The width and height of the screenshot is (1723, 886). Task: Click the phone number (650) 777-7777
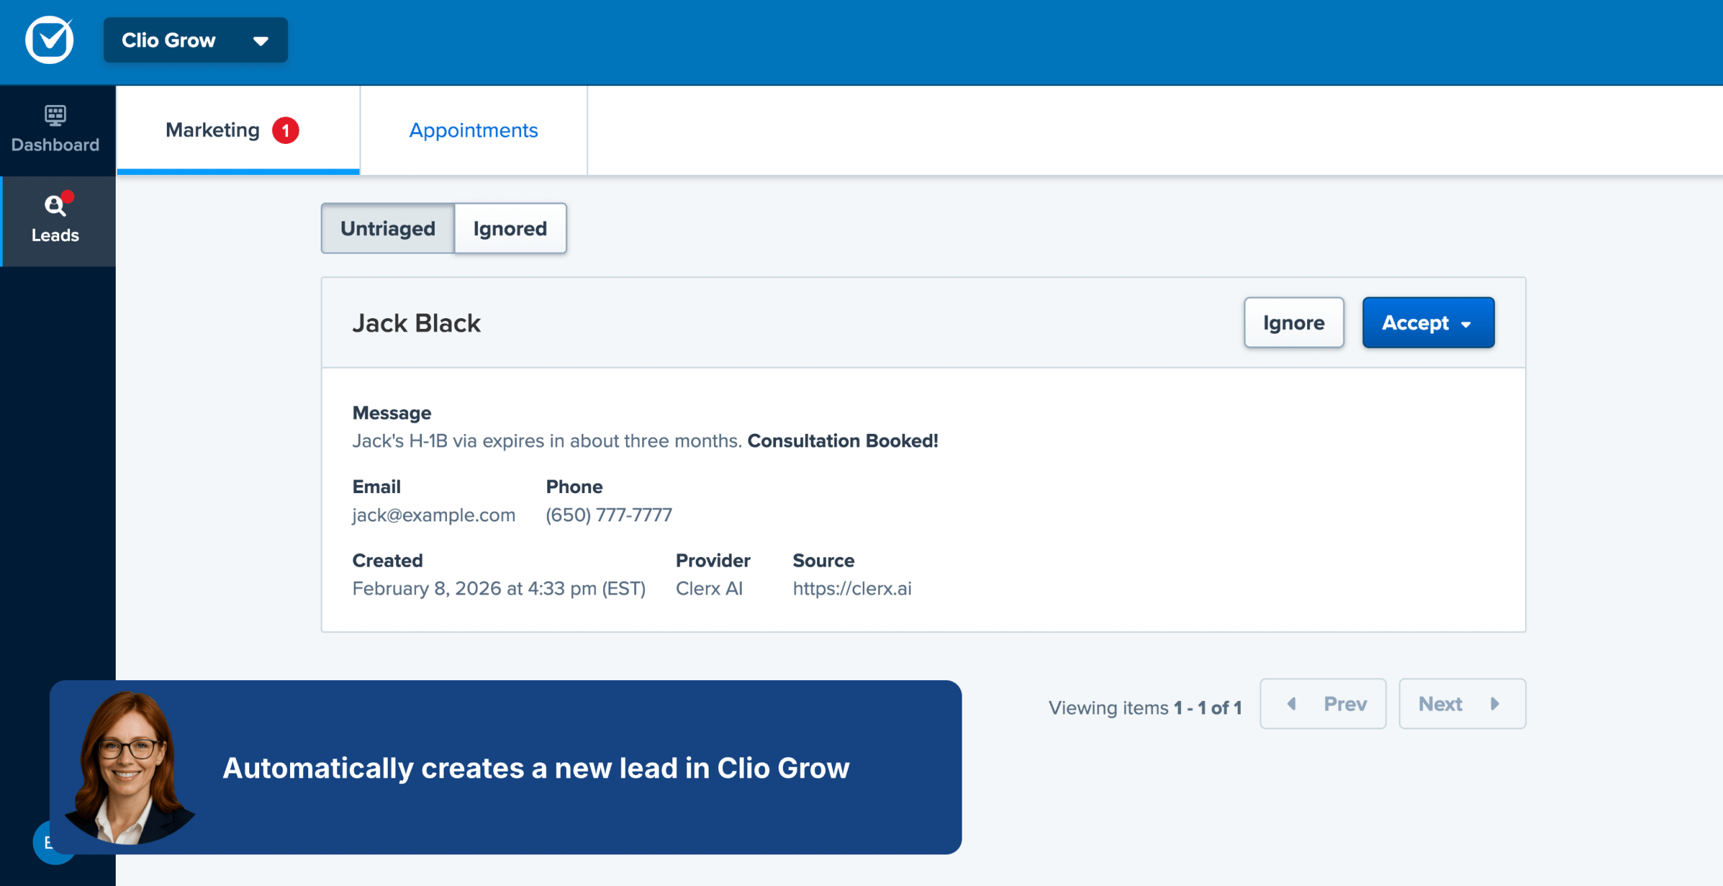608,515
